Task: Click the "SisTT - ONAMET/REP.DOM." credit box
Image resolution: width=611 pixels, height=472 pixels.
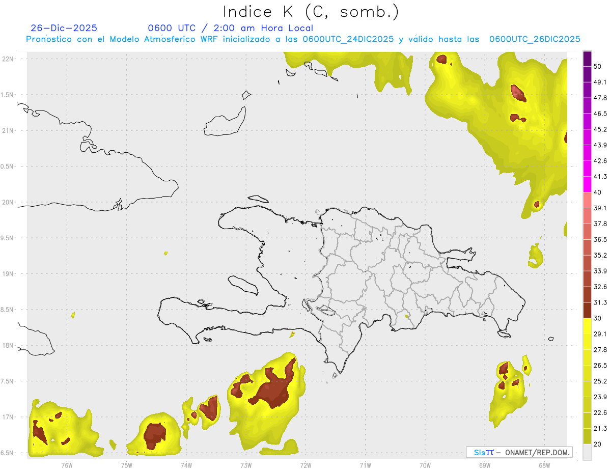Action: [519, 452]
